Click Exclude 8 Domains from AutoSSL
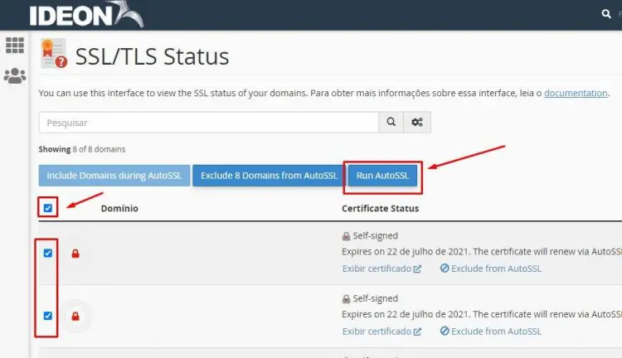The width and height of the screenshot is (622, 358). [x=269, y=176]
